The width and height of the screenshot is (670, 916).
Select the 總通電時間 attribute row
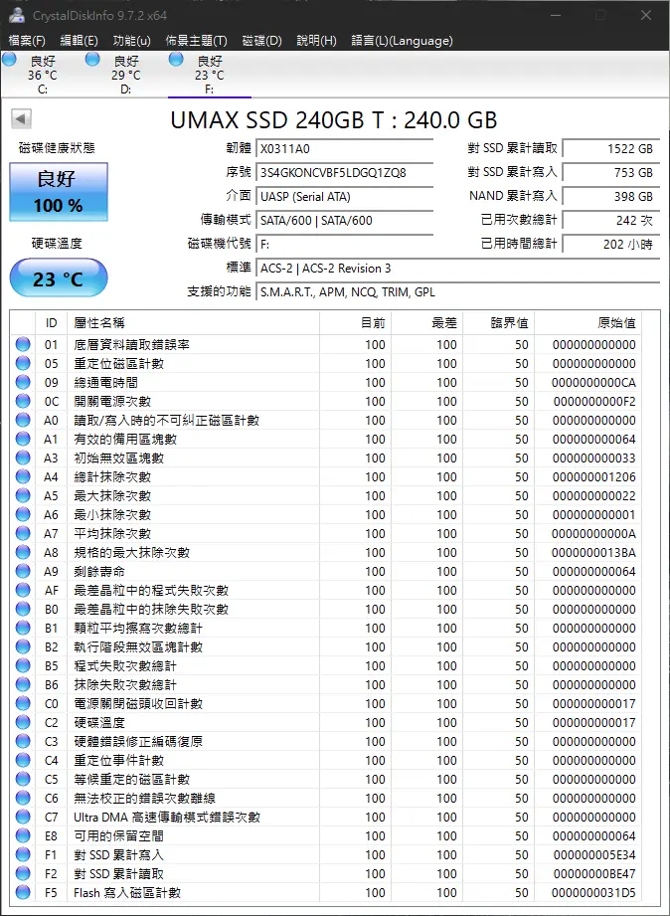(x=199, y=383)
